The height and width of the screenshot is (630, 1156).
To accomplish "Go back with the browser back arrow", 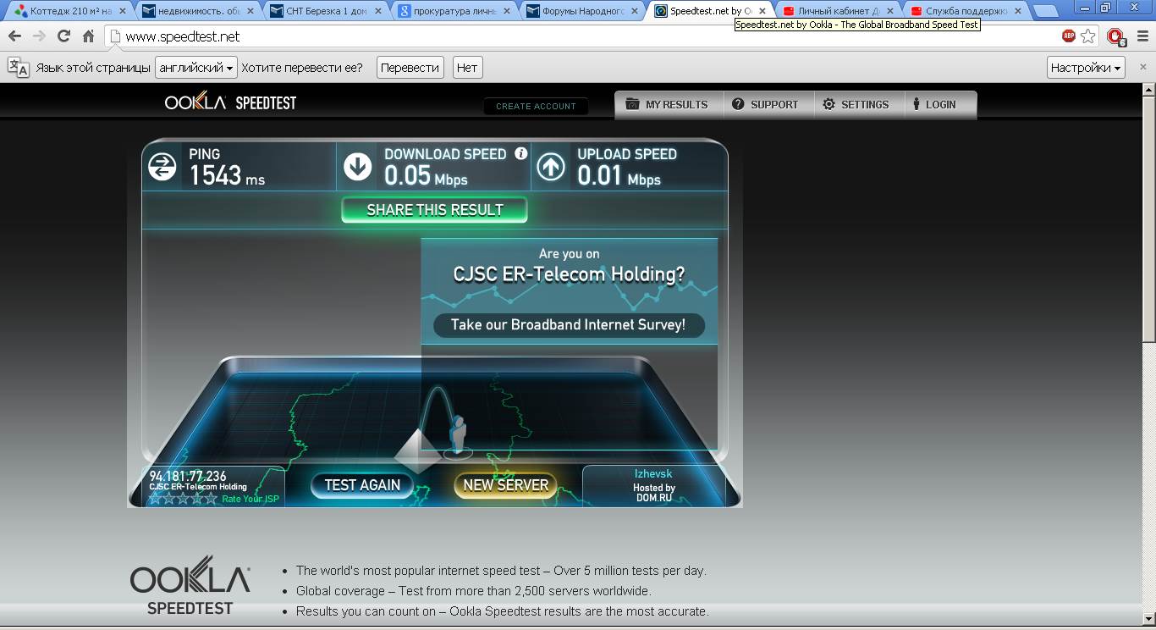I will (x=14, y=36).
